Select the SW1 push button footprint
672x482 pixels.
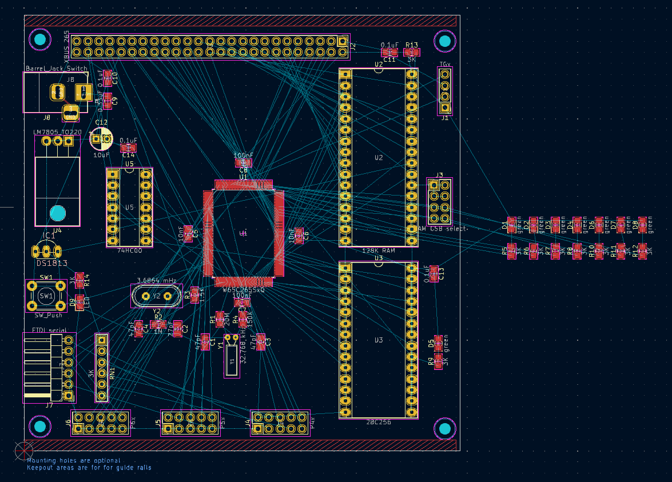[46, 296]
